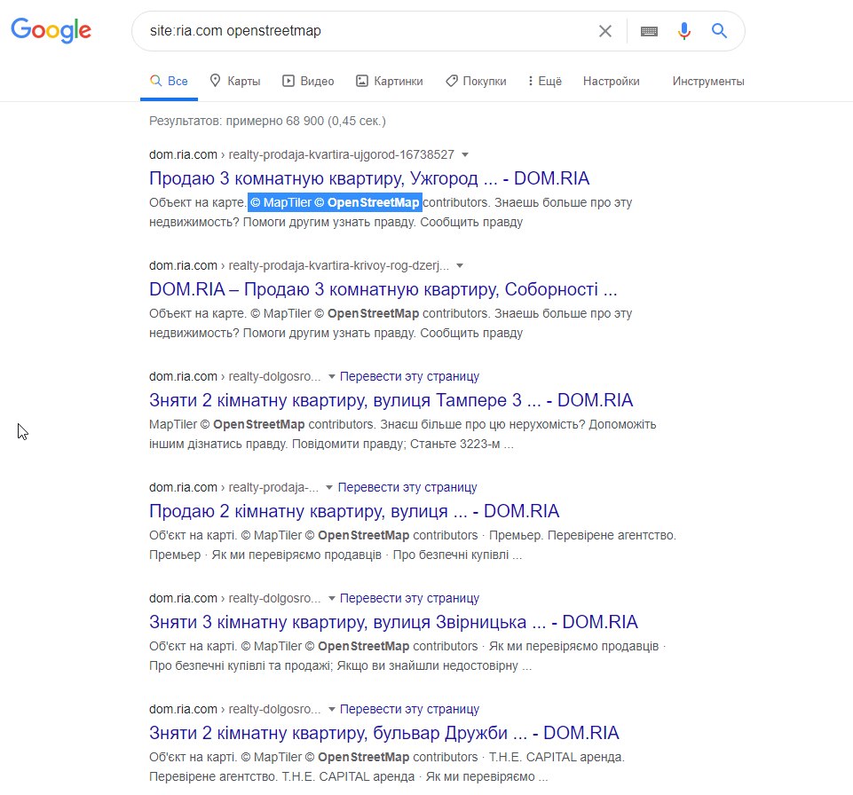853x795 pixels.
Task: Click the Google logo
Action: [51, 30]
